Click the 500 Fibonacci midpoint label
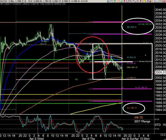 [x=91, y=62]
